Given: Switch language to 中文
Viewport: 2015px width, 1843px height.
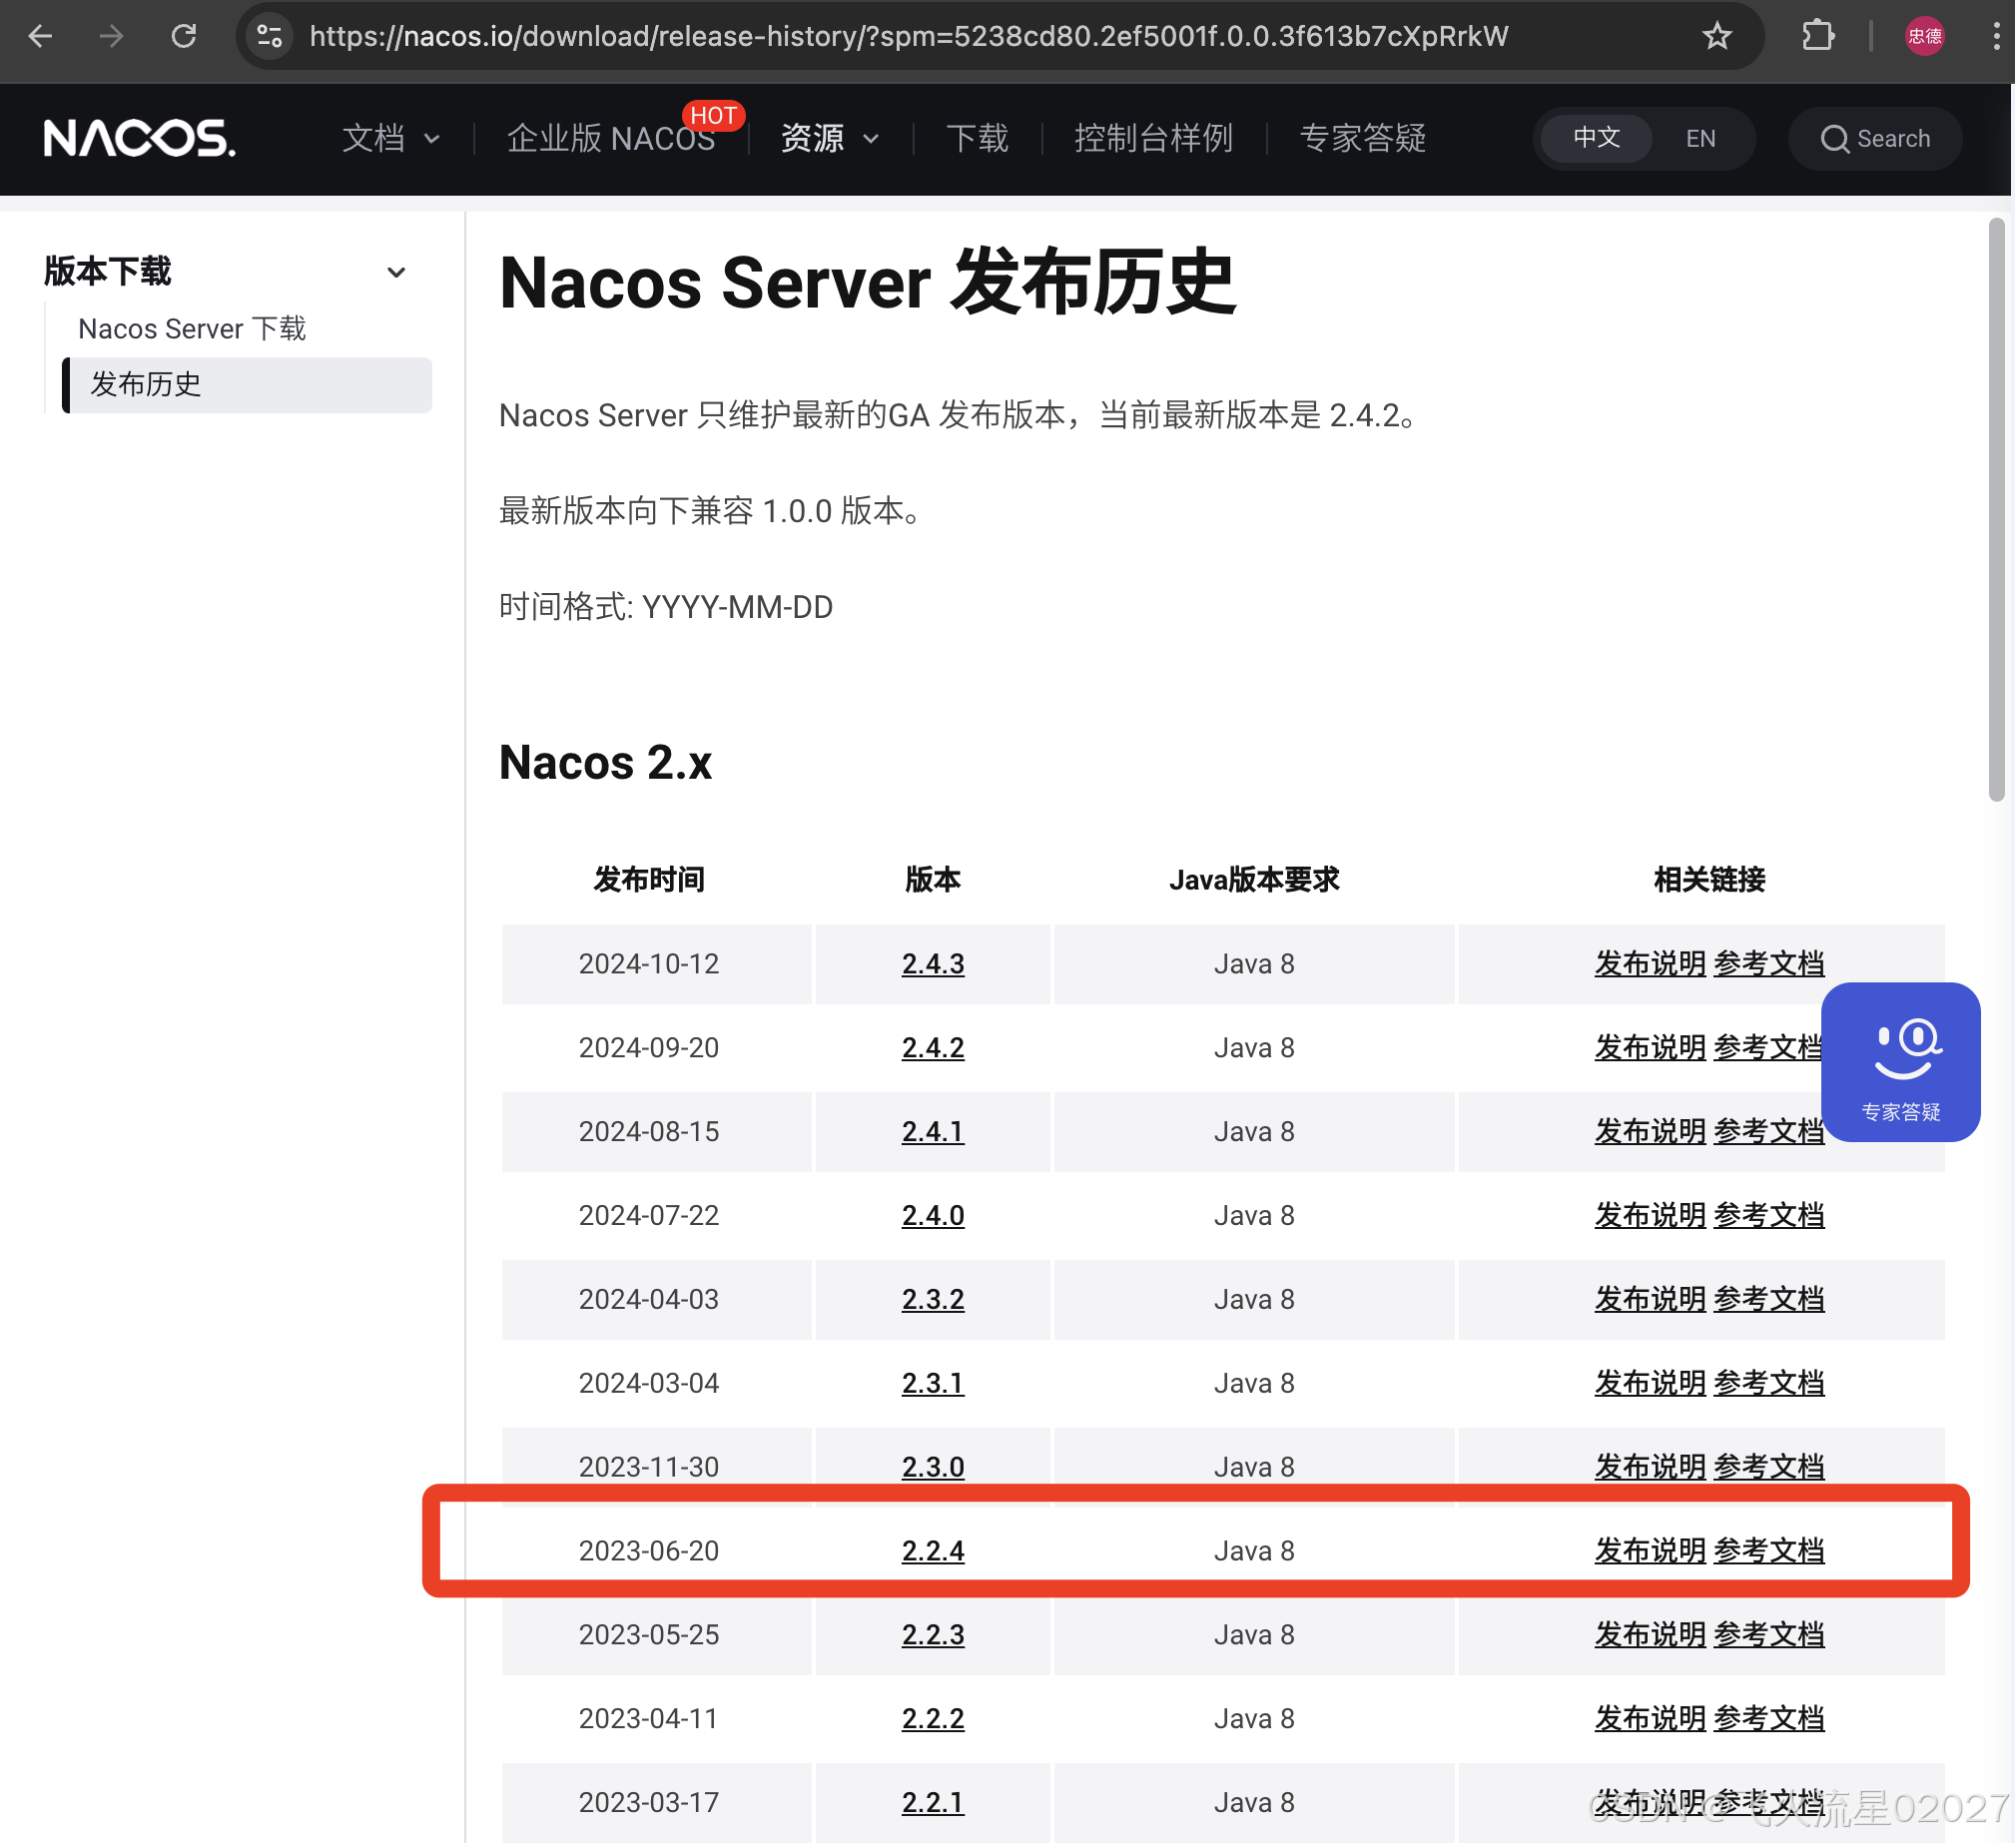Looking at the screenshot, I should (x=1597, y=138).
